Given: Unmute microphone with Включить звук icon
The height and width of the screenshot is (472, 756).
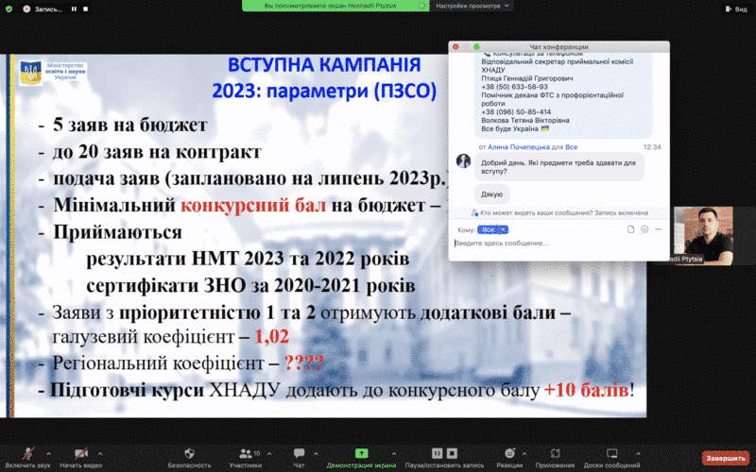Looking at the screenshot, I should coord(28,454).
